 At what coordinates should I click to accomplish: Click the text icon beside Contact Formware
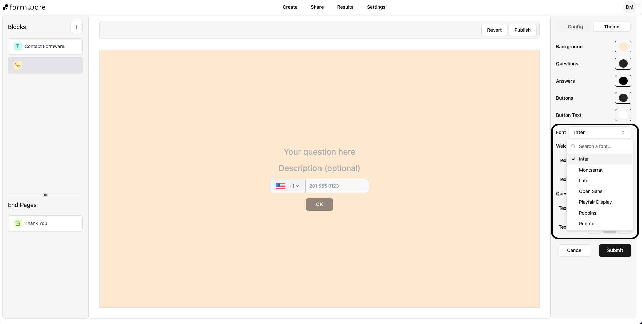[18, 46]
